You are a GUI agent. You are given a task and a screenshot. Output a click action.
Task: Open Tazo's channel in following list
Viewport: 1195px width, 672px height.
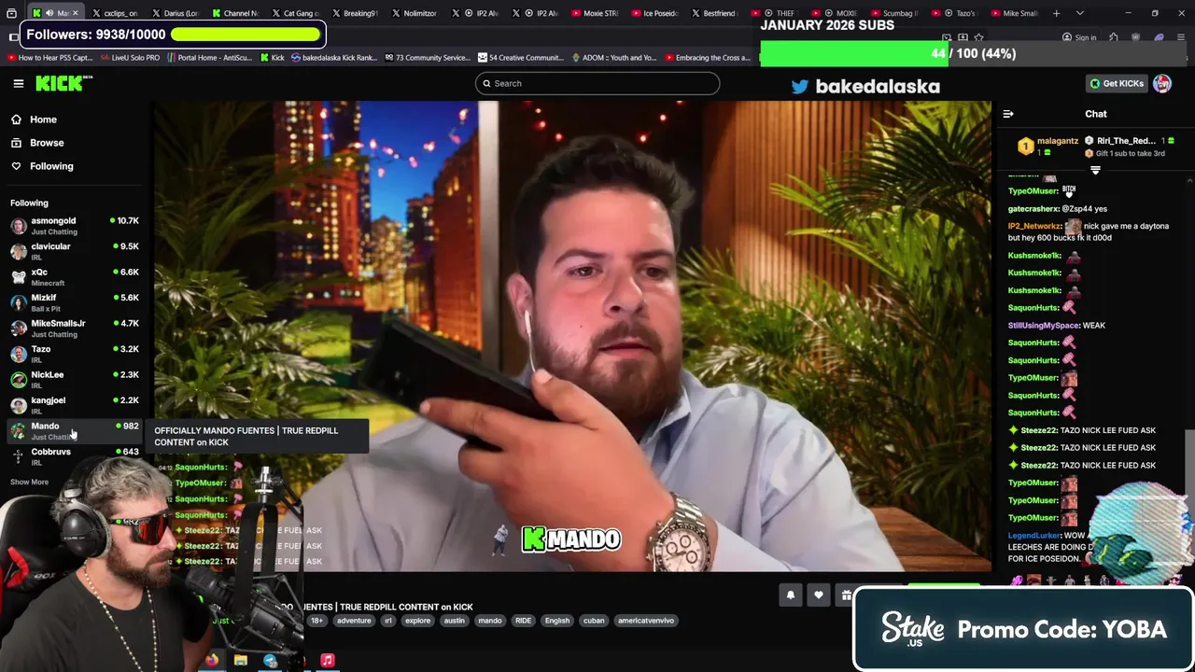click(75, 354)
